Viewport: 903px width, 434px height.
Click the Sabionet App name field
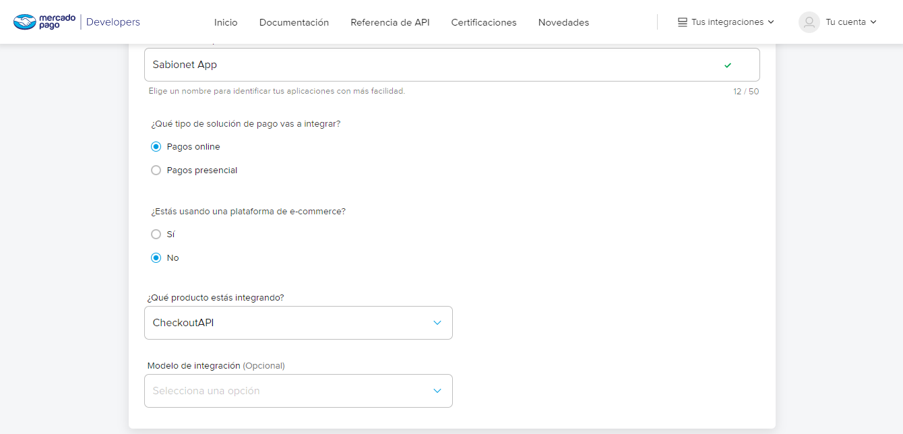tap(452, 65)
